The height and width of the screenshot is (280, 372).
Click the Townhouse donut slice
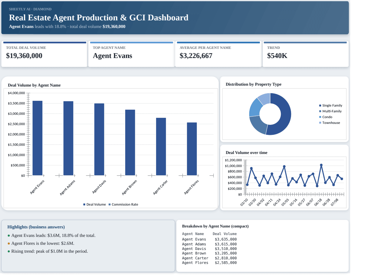click(265, 99)
